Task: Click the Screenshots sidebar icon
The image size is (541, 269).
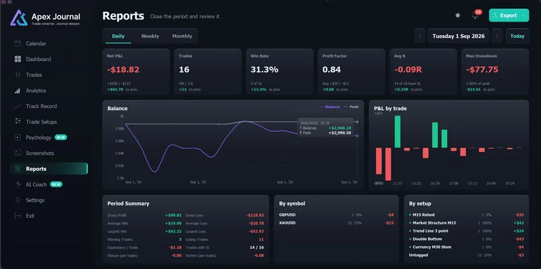Action: tap(18, 153)
